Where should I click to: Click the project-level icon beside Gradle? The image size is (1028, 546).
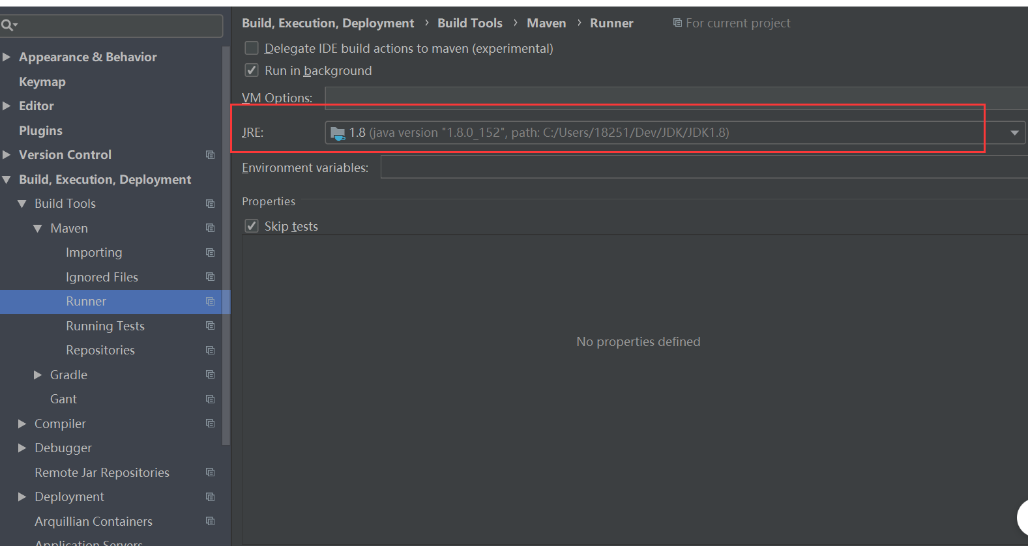210,375
